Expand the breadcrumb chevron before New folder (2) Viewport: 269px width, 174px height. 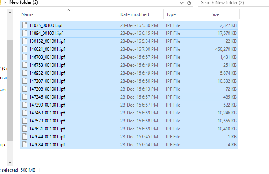5,3
